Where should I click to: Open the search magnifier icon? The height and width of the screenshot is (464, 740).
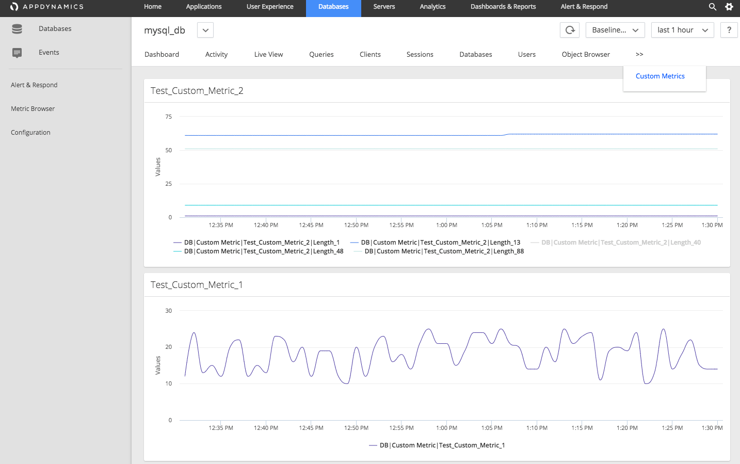coord(713,7)
